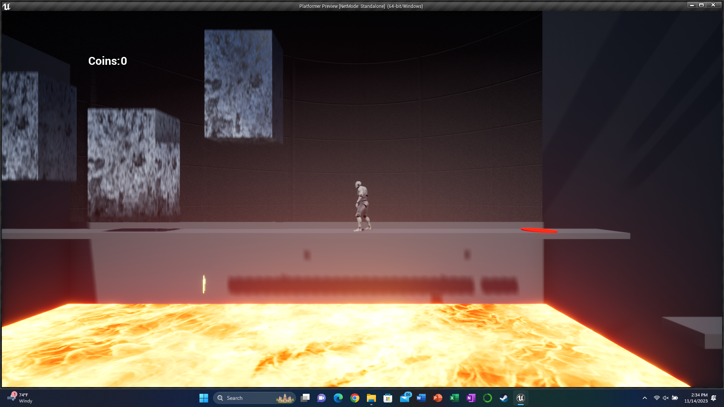Click the glowing coin near the lava
The image size is (724, 407).
pos(204,284)
